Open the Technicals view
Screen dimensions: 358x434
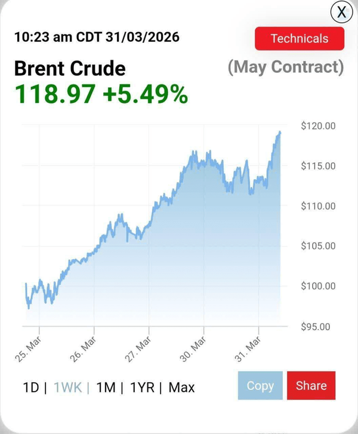click(300, 38)
